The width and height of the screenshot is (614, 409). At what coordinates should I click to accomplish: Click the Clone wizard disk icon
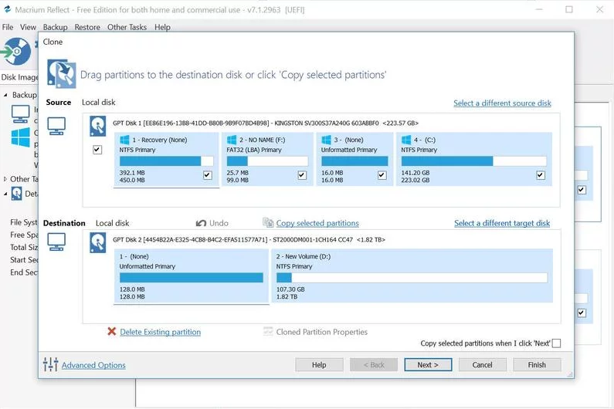click(62, 73)
